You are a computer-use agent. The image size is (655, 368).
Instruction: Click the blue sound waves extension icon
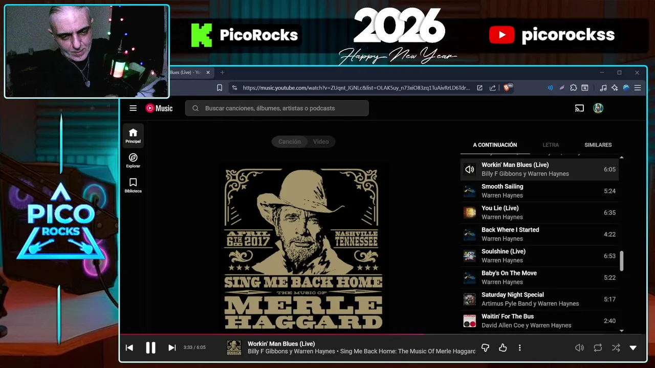550,88
